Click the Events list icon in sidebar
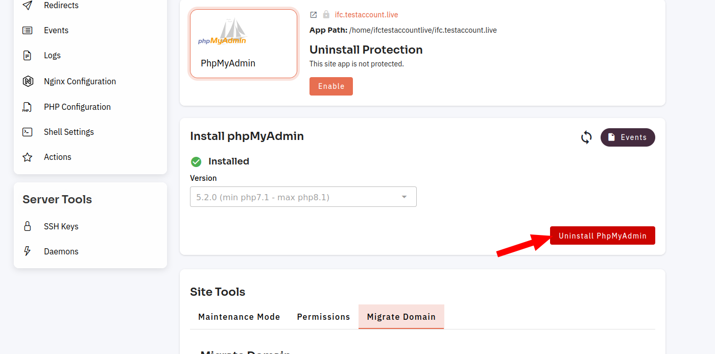Viewport: 715px width, 354px height. [x=28, y=31]
